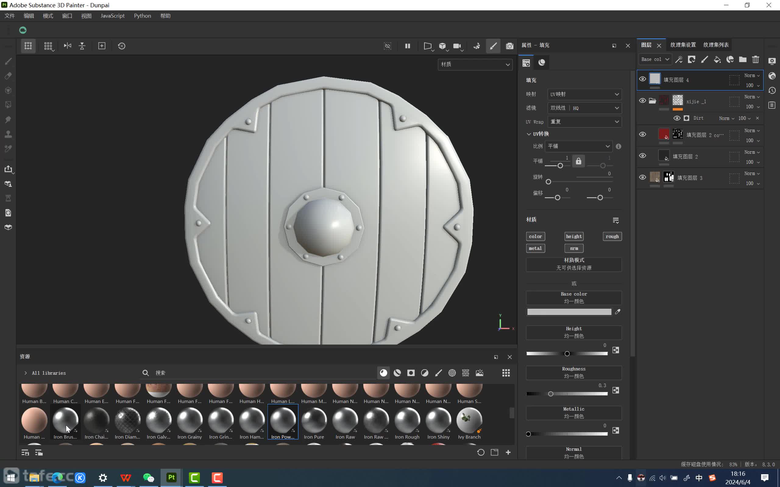The height and width of the screenshot is (487, 780).
Task: Select the Material picker tool
Action: pos(9,149)
